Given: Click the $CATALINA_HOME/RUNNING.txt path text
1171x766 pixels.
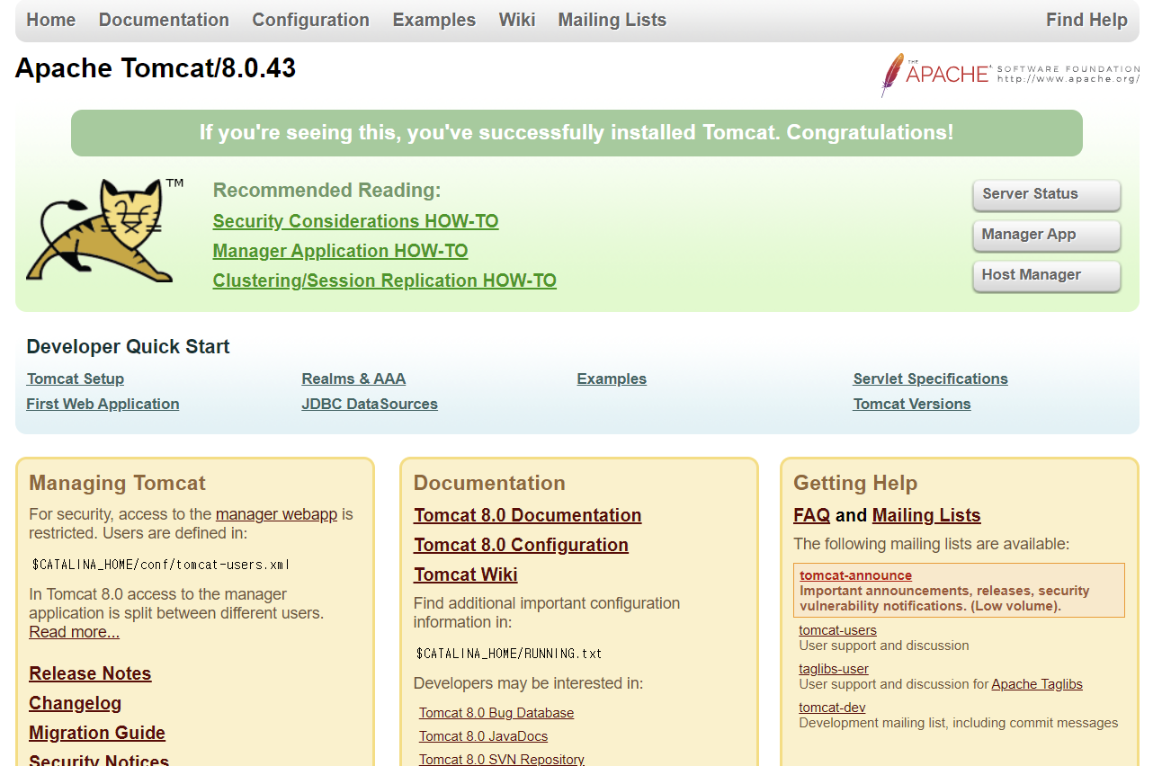Looking at the screenshot, I should coord(509,654).
